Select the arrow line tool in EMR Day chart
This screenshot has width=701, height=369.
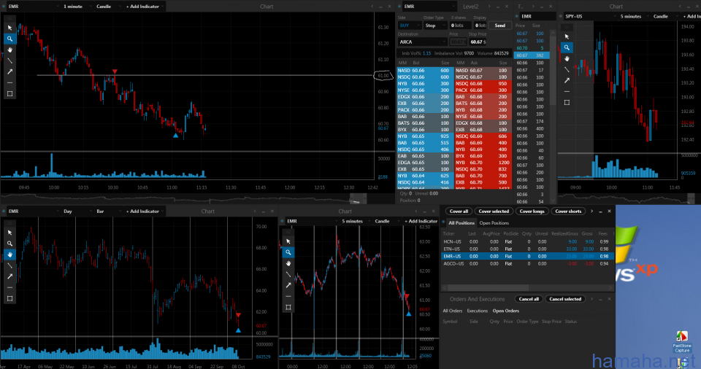tap(9, 276)
